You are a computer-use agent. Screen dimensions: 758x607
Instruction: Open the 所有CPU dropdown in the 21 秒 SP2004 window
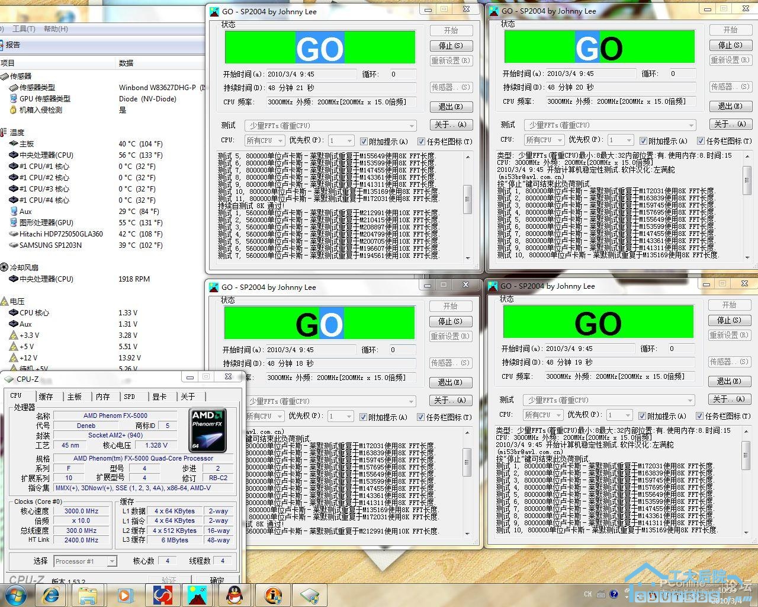264,140
